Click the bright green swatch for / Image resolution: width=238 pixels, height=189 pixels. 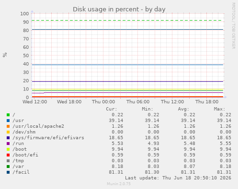8,115
